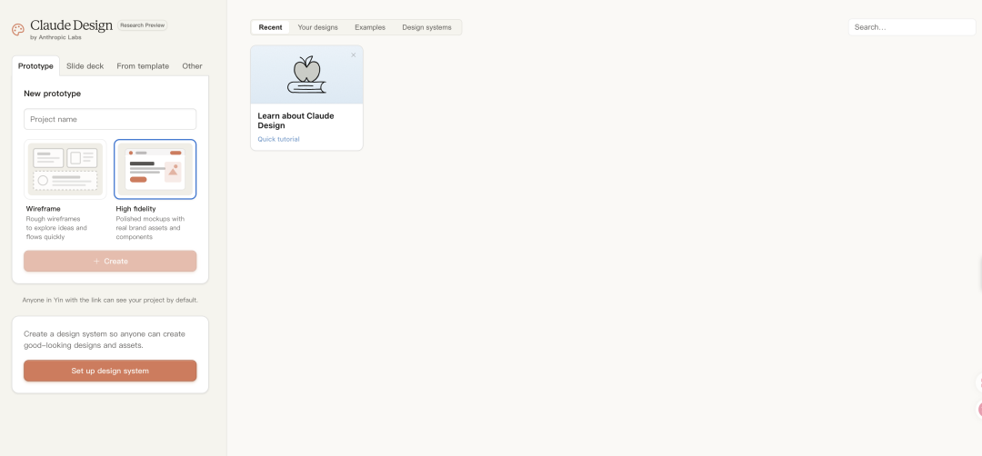This screenshot has width=982, height=456.
Task: Select the High fidelity prototype option
Action: click(x=155, y=169)
